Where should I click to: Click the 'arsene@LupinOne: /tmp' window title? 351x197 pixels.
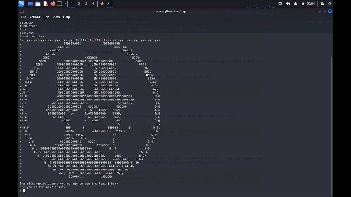pyautogui.click(x=171, y=11)
